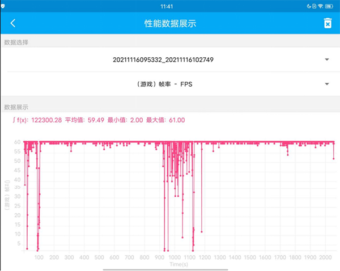Expand the recording session dropdown arrow

[327, 60]
